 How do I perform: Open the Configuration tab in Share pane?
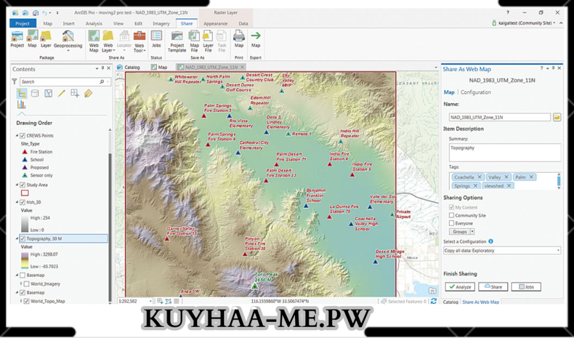click(475, 92)
